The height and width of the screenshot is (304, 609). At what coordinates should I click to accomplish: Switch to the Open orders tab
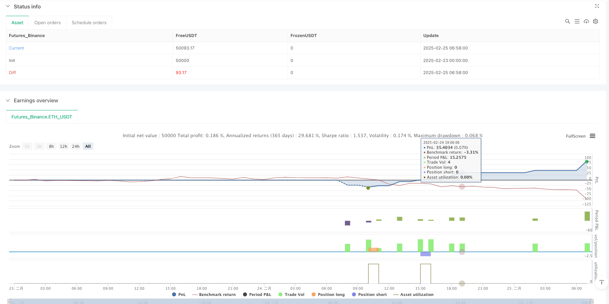[x=48, y=23]
